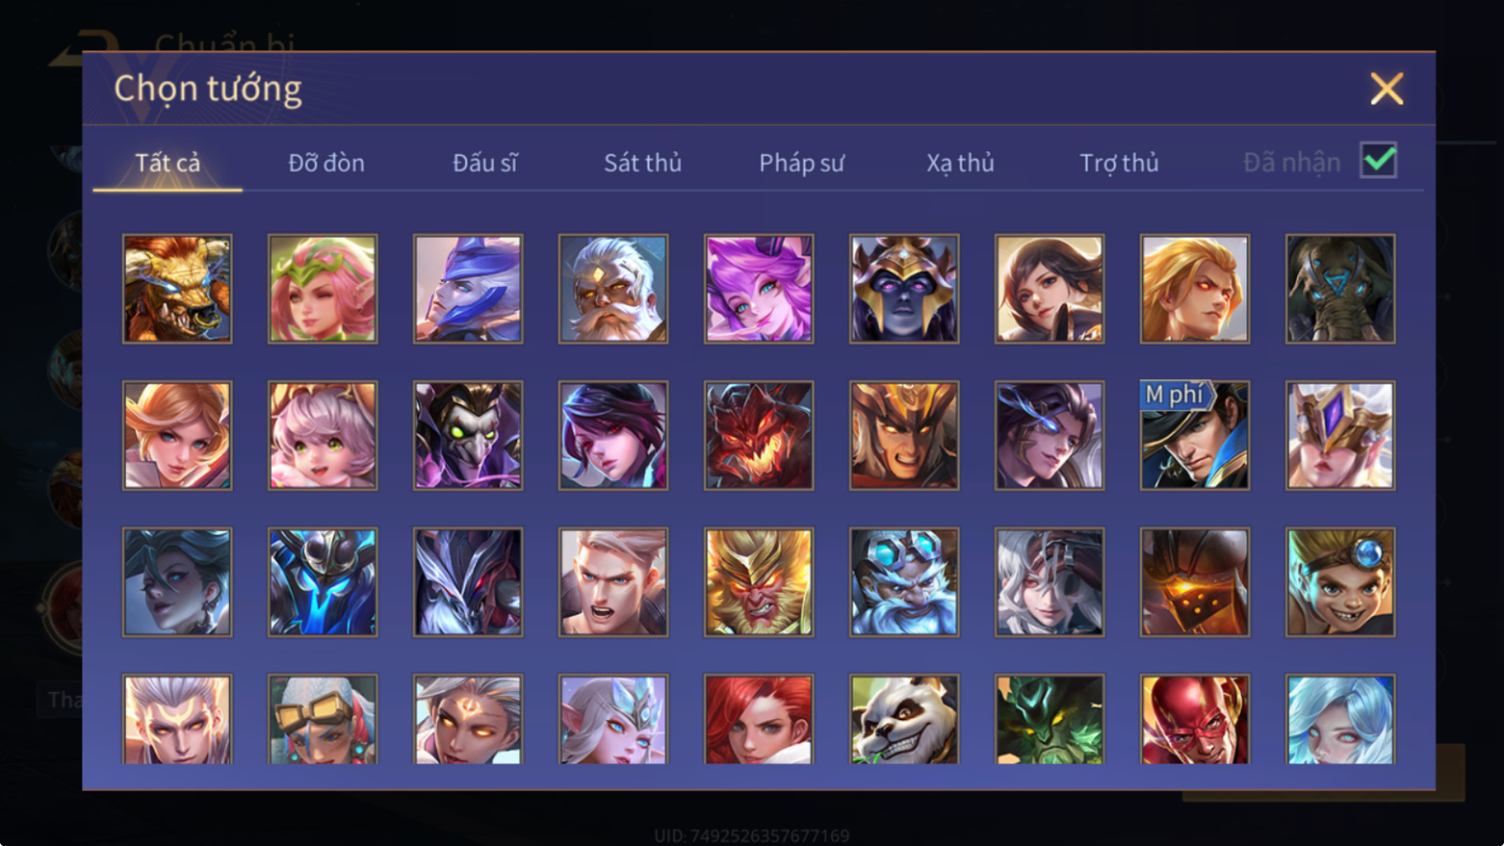The height and width of the screenshot is (846, 1504).
Task: Switch to the 'Đỡ đòn' tab
Action: click(327, 163)
